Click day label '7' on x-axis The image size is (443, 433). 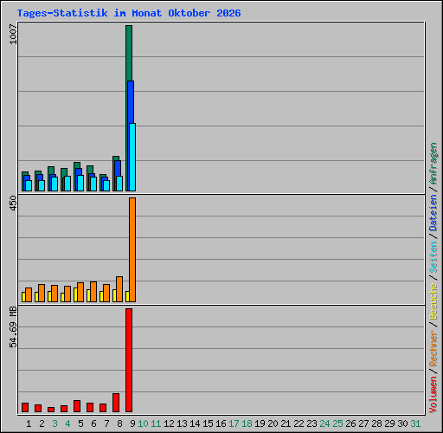pos(106,423)
